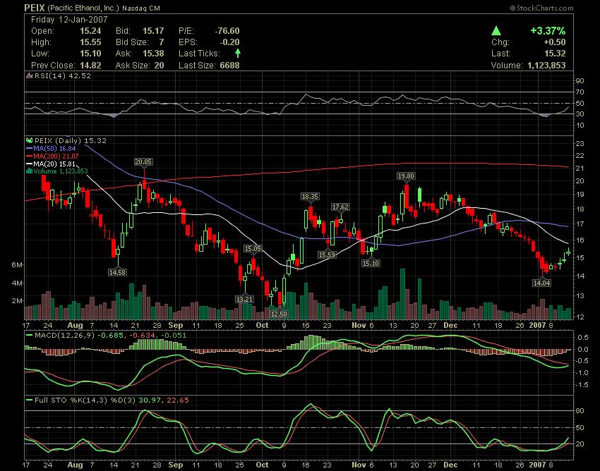Click the 14.58 low price marker
This screenshot has height=471, width=600.
[x=117, y=273]
